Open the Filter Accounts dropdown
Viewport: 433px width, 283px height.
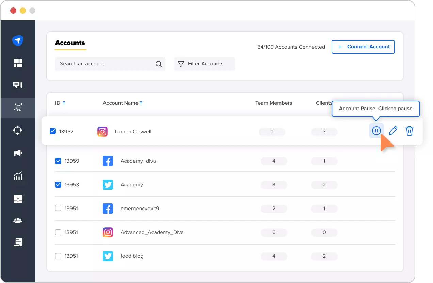[205, 64]
